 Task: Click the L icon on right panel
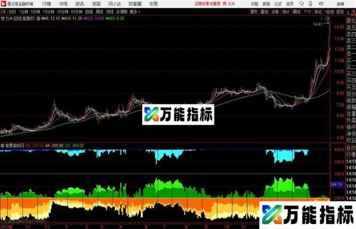348,13
